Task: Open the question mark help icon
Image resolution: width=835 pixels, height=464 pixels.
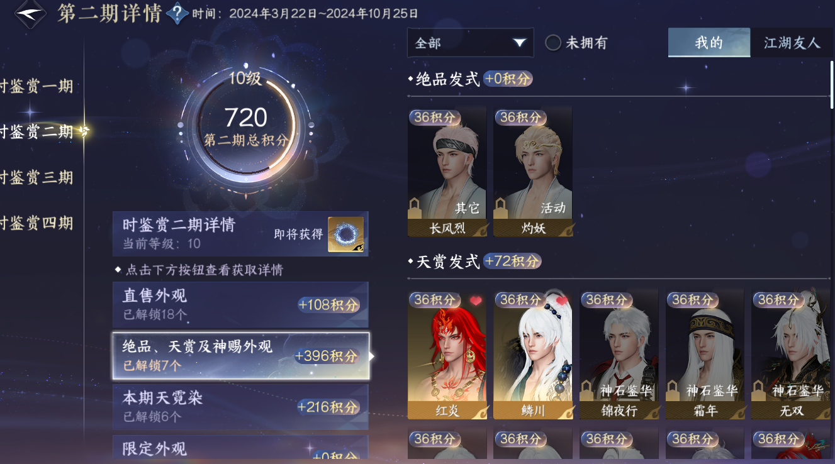Action: tap(178, 12)
